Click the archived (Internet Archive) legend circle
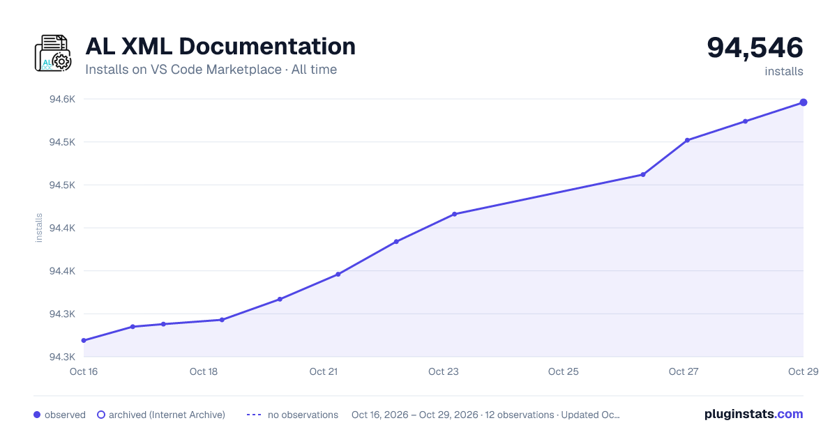Image resolution: width=837 pixels, height=439 pixels. [x=100, y=415]
